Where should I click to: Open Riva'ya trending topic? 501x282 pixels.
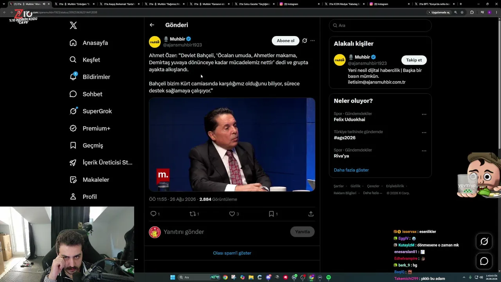[341, 156]
